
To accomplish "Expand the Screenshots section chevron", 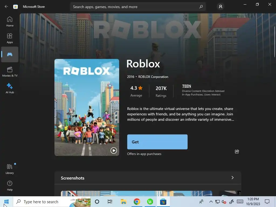I will [233, 178].
